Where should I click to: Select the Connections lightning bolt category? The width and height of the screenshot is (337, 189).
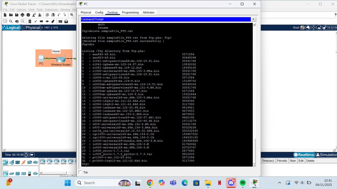pos(23,162)
